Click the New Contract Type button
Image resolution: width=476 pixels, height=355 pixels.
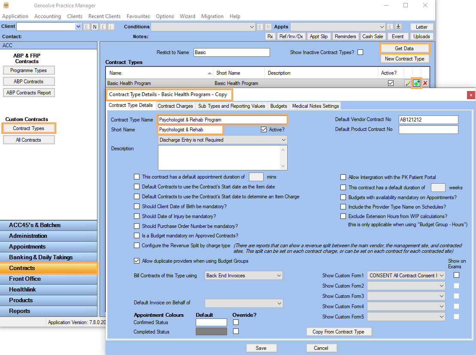tap(405, 59)
